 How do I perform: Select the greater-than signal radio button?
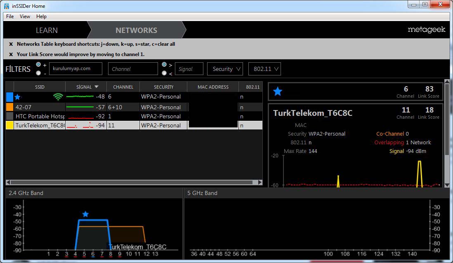(x=164, y=64)
